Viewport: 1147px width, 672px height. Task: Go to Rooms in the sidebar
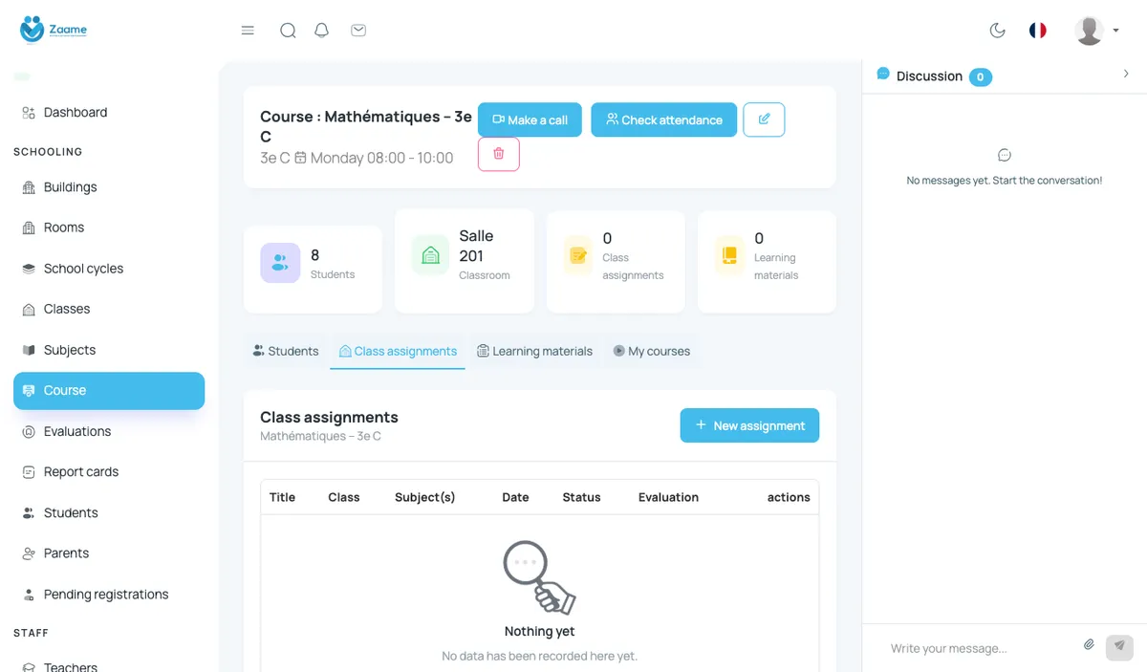click(x=109, y=228)
